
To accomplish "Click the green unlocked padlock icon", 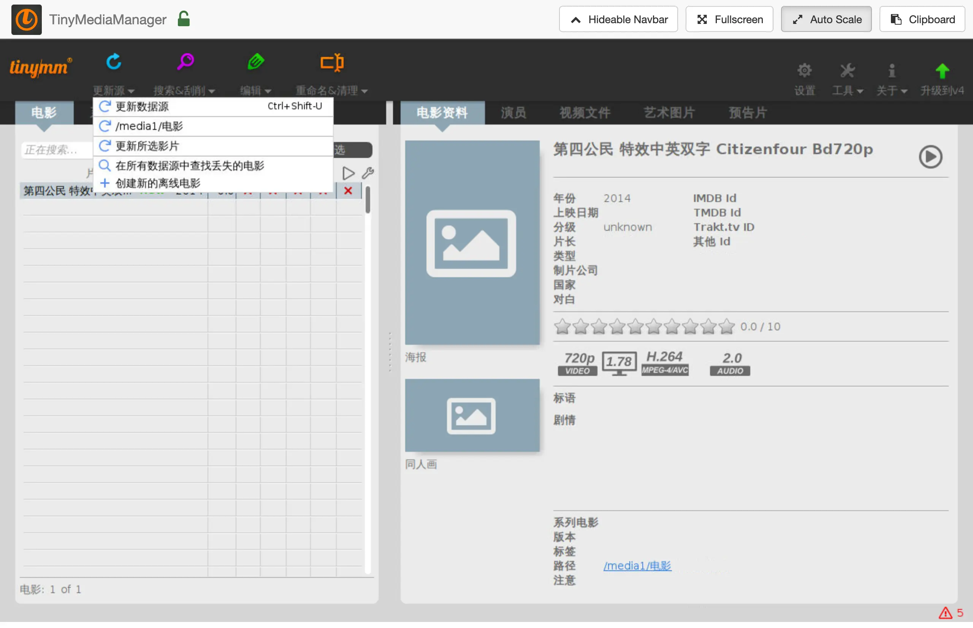I will tap(184, 19).
